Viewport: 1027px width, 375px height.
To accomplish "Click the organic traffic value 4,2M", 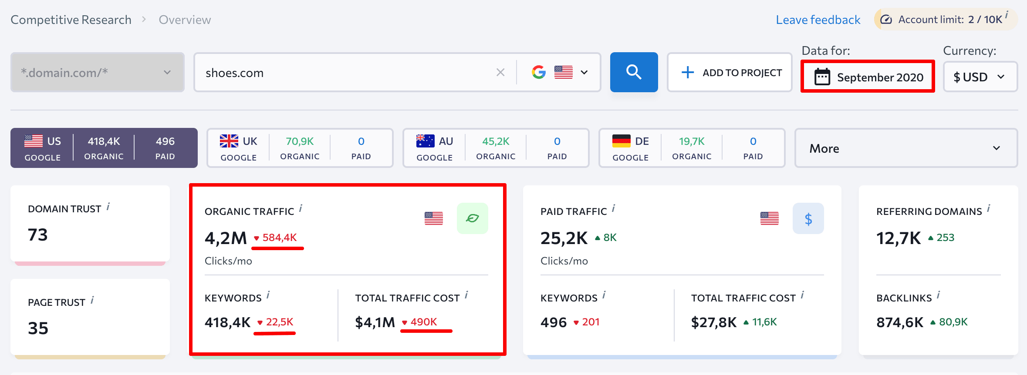I will pos(226,238).
